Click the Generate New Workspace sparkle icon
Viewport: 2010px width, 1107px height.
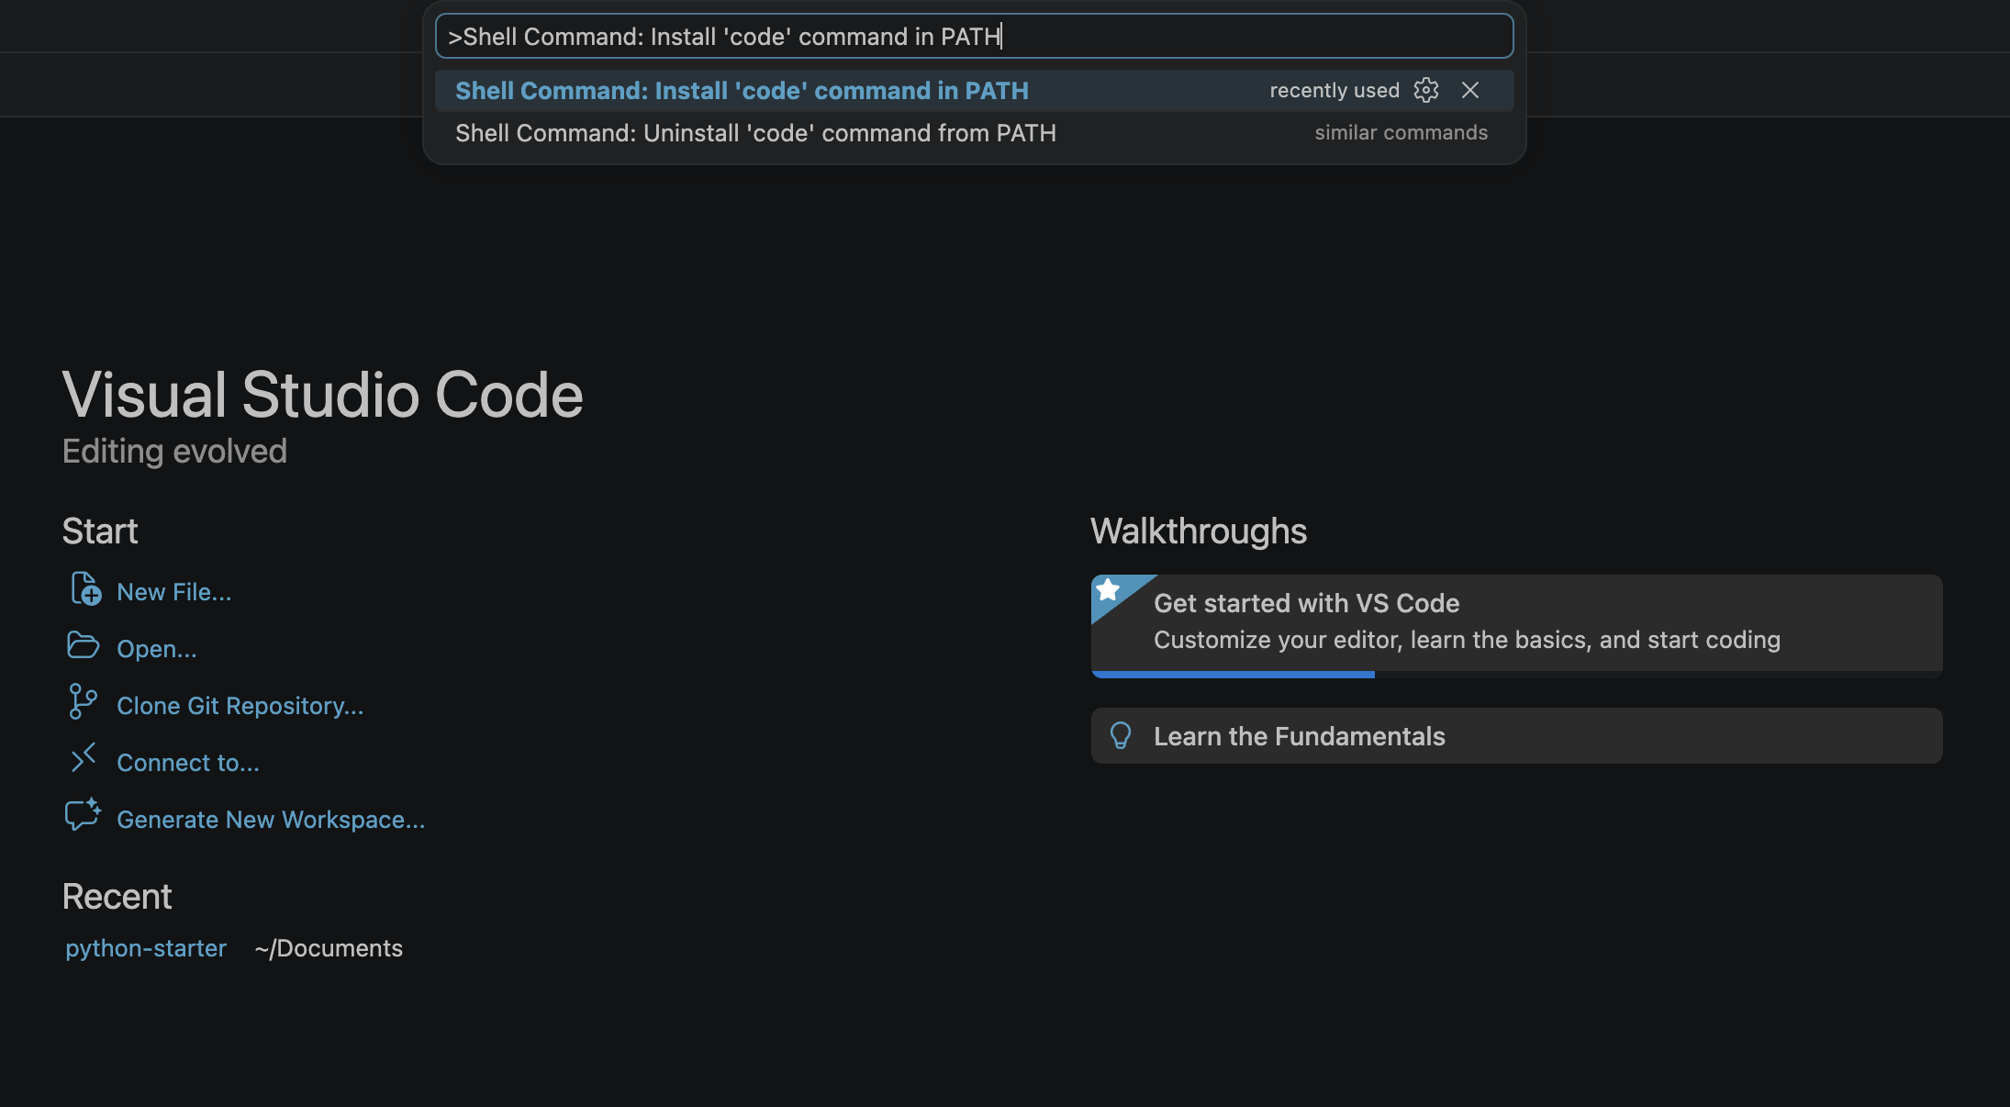[83, 815]
